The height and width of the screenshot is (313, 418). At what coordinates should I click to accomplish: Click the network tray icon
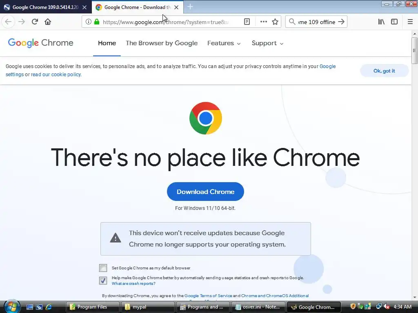(379, 306)
